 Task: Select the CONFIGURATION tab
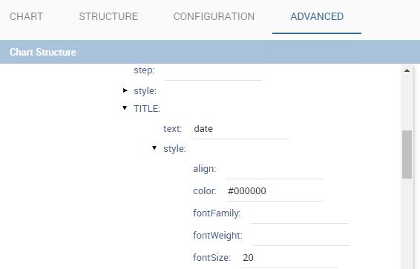point(214,16)
